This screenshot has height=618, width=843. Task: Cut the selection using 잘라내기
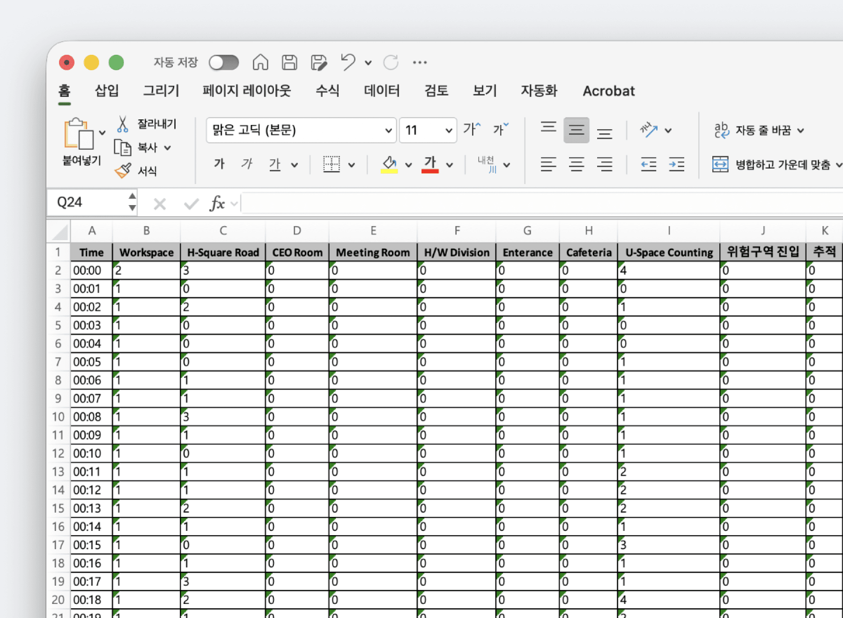148,124
